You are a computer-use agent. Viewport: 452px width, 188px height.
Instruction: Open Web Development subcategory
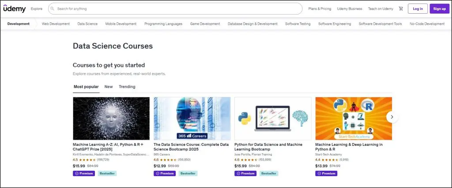pyautogui.click(x=56, y=24)
